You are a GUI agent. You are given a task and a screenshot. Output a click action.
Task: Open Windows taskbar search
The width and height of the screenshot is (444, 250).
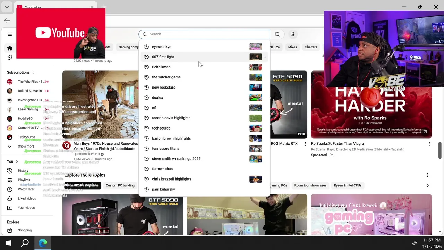(x=25, y=243)
